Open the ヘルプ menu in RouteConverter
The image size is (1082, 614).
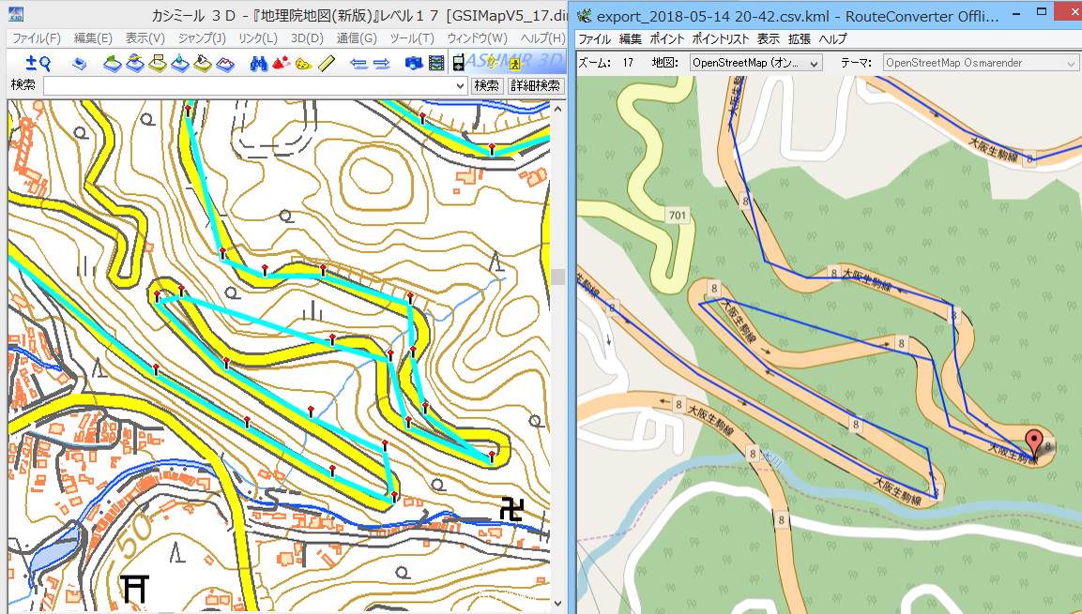point(833,39)
